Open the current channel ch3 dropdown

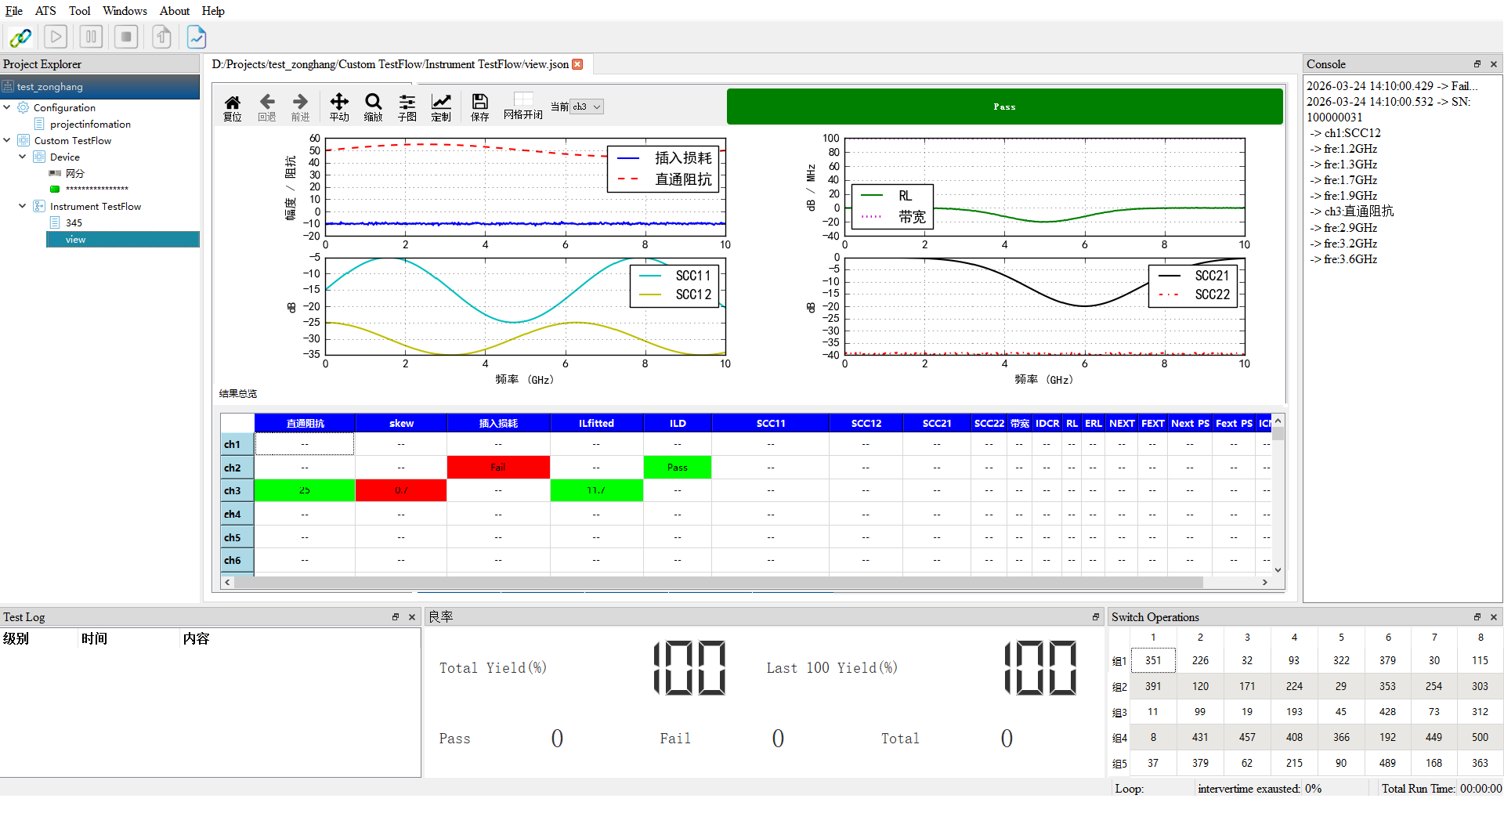(x=587, y=107)
